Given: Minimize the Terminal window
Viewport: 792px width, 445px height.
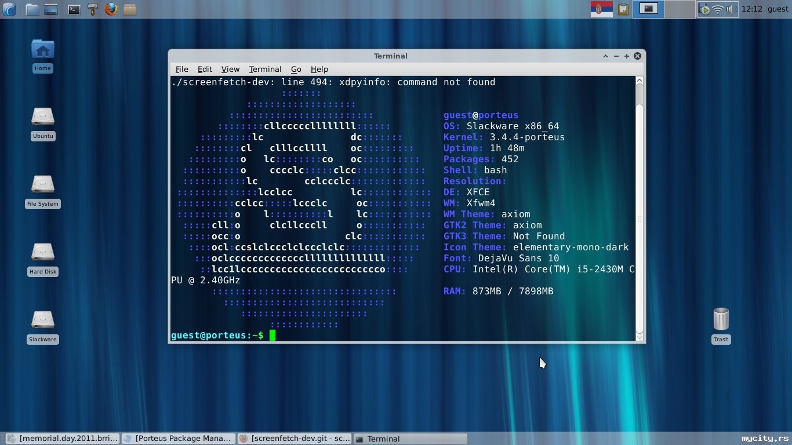Looking at the screenshot, I should pos(616,56).
